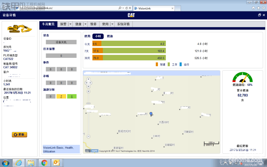Expand the 报警 tab dropdown arrow

tap(70, 24)
